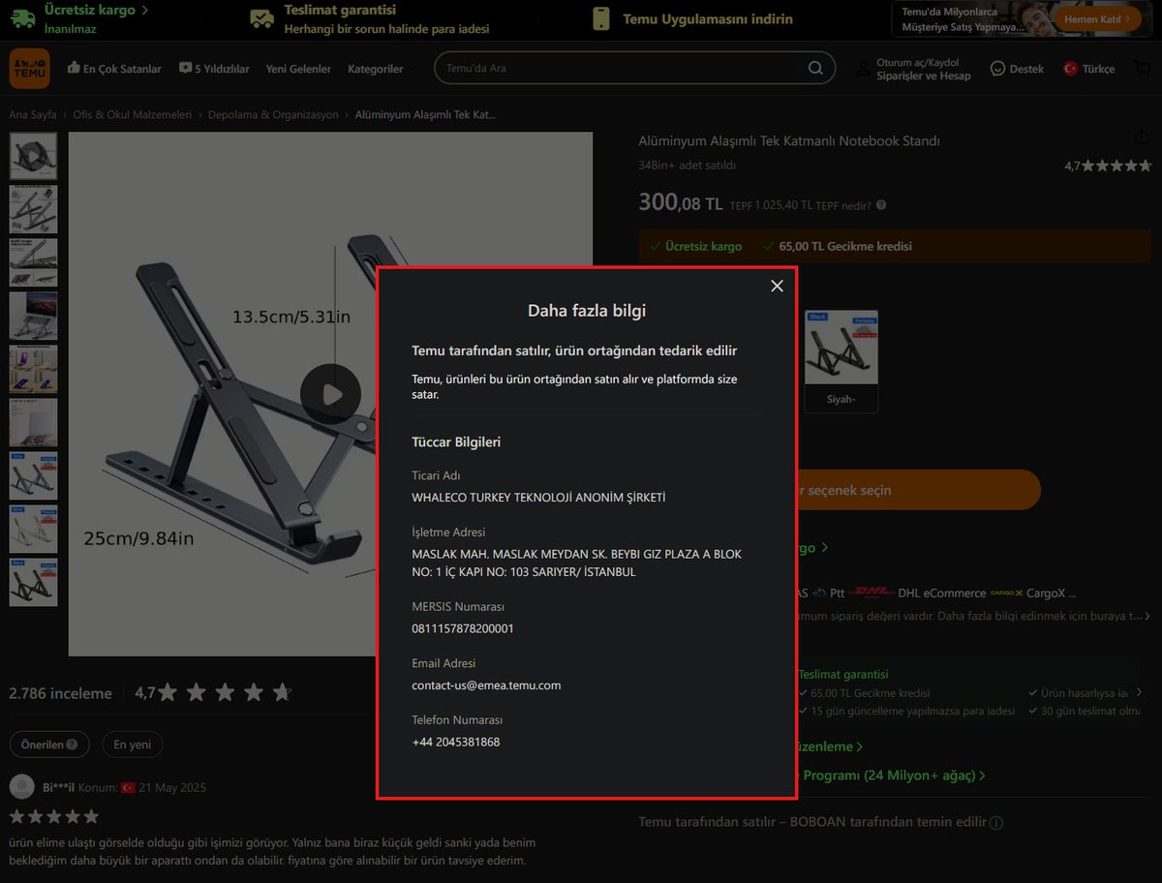
Task: Select the Siyah- color option
Action: 841,400
